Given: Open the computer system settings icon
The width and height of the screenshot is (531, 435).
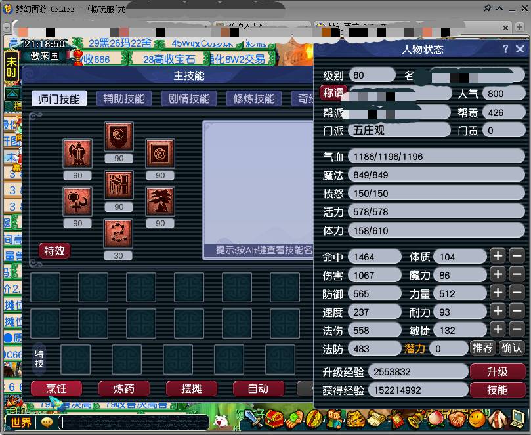Looking at the screenshot, I should coord(518,419).
